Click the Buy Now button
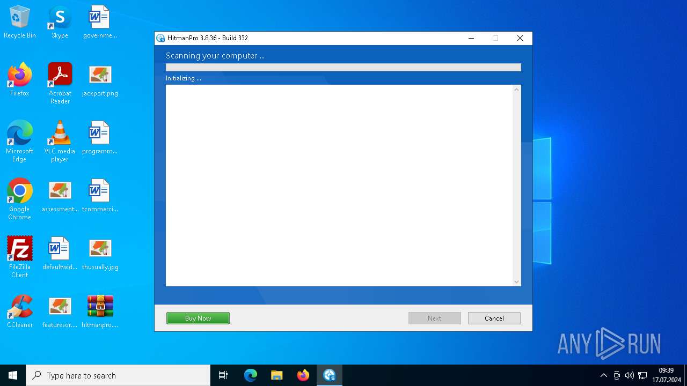The width and height of the screenshot is (687, 386). click(x=198, y=318)
